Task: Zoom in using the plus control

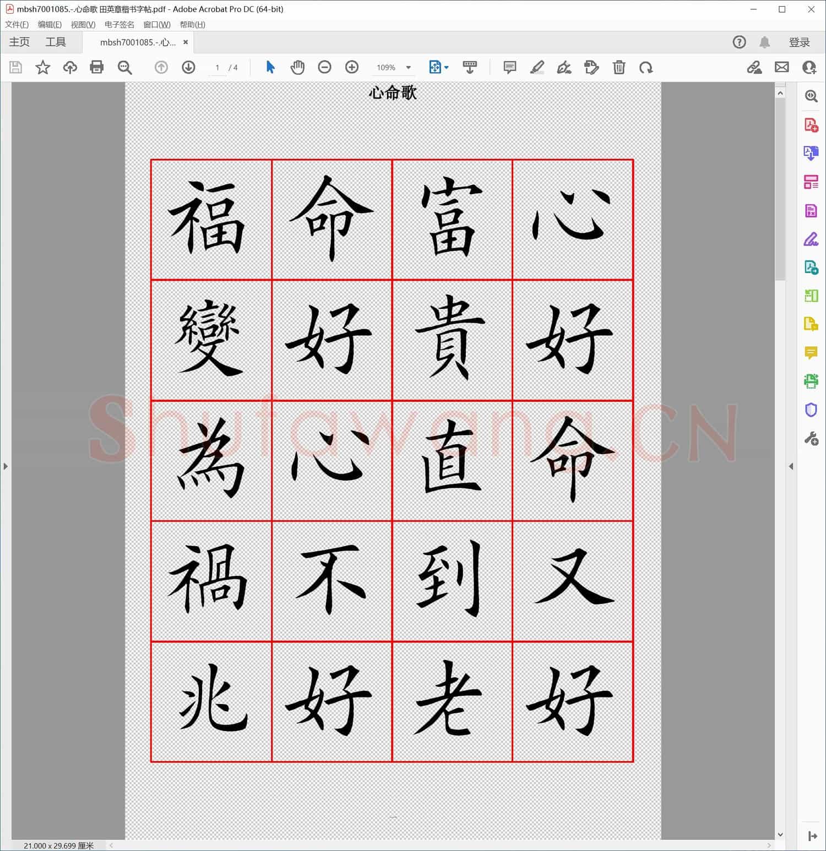Action: coord(351,67)
